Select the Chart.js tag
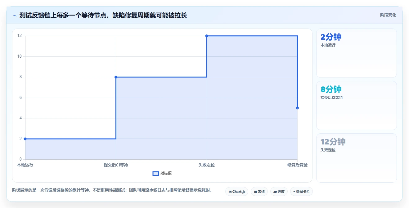 pyautogui.click(x=237, y=192)
